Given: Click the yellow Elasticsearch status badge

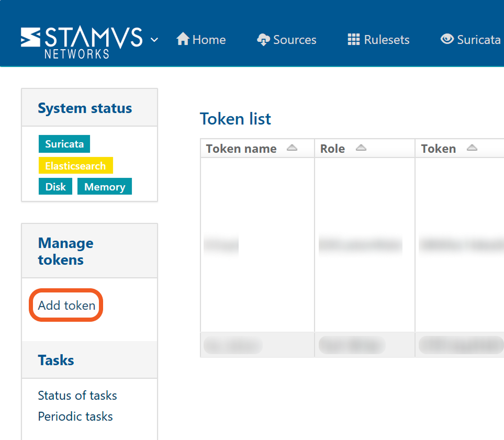Looking at the screenshot, I should point(75,166).
